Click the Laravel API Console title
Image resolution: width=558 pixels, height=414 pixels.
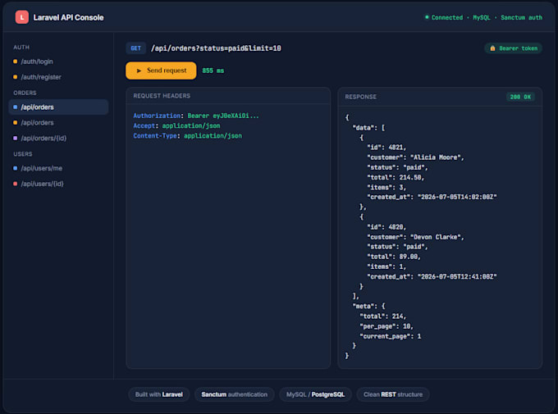68,17
